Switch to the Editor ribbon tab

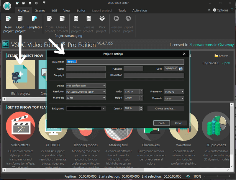81,10
